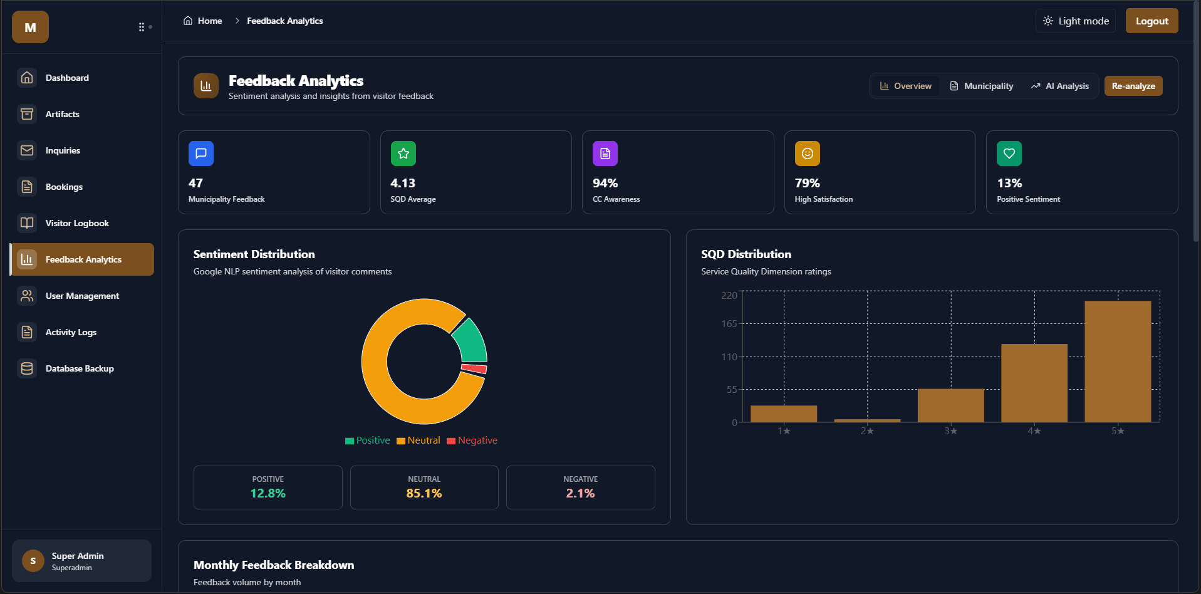1201x594 pixels.
Task: Open the Super Admin account panel
Action: [81, 560]
